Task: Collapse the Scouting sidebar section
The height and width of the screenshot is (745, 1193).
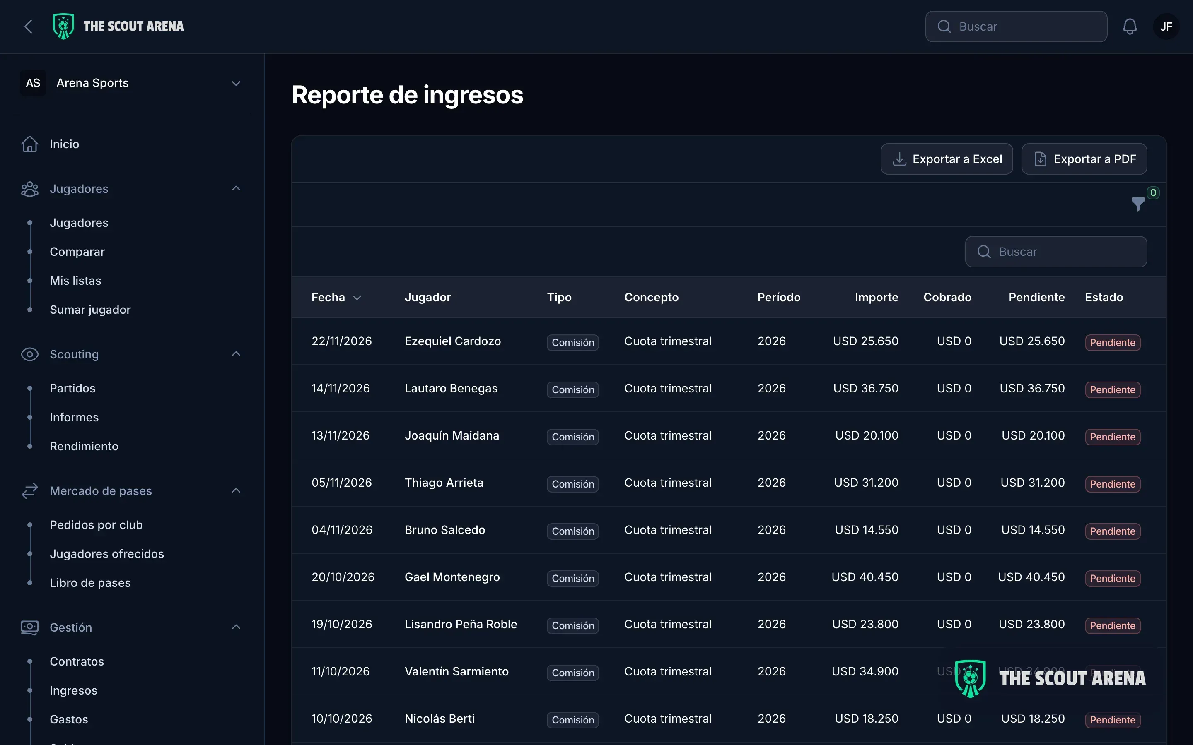Action: (x=236, y=354)
